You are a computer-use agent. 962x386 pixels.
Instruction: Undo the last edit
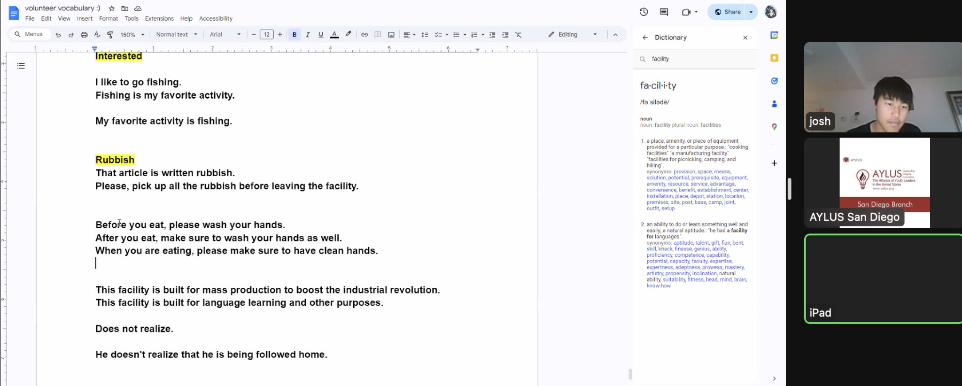click(x=58, y=35)
